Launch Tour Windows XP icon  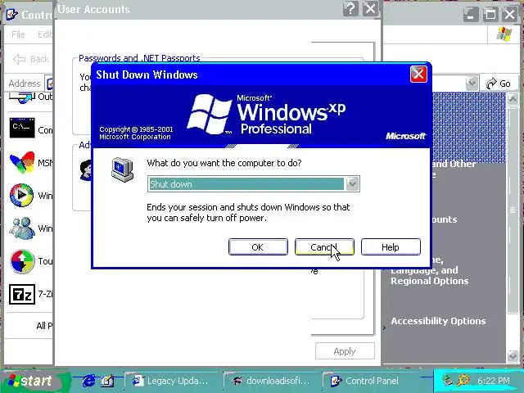click(x=22, y=261)
